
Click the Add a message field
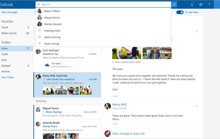[128, 134]
